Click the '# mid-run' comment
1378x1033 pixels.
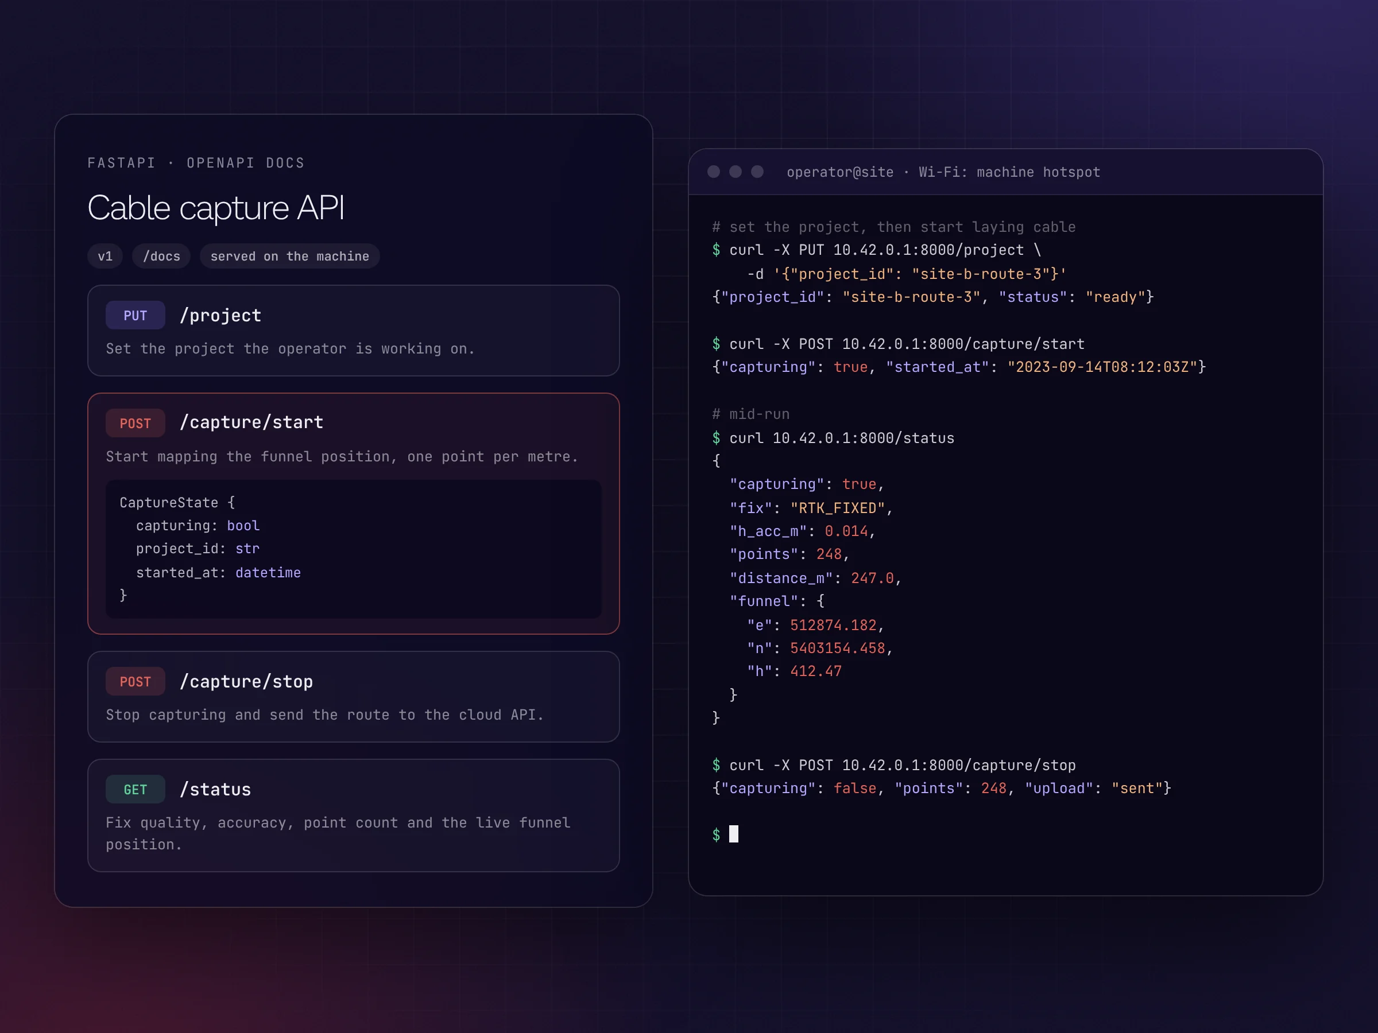[750, 414]
